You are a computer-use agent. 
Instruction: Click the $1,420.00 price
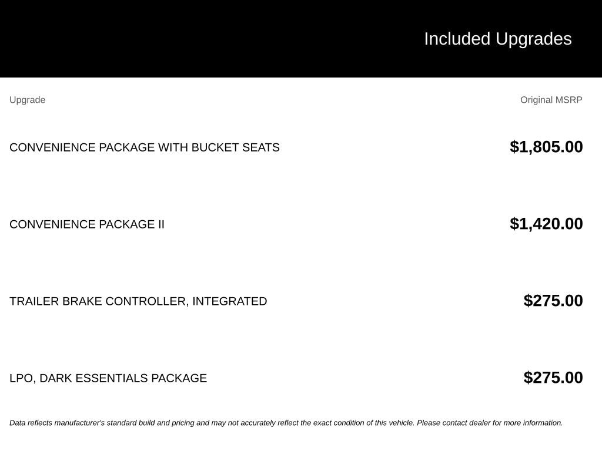pyautogui.click(x=546, y=224)
